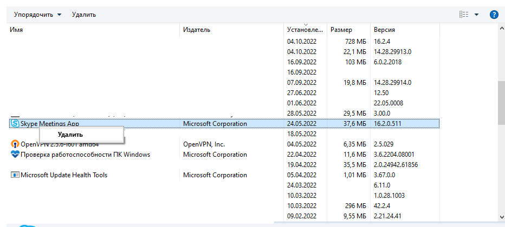Click the OpenVPN program icon

pos(15,144)
